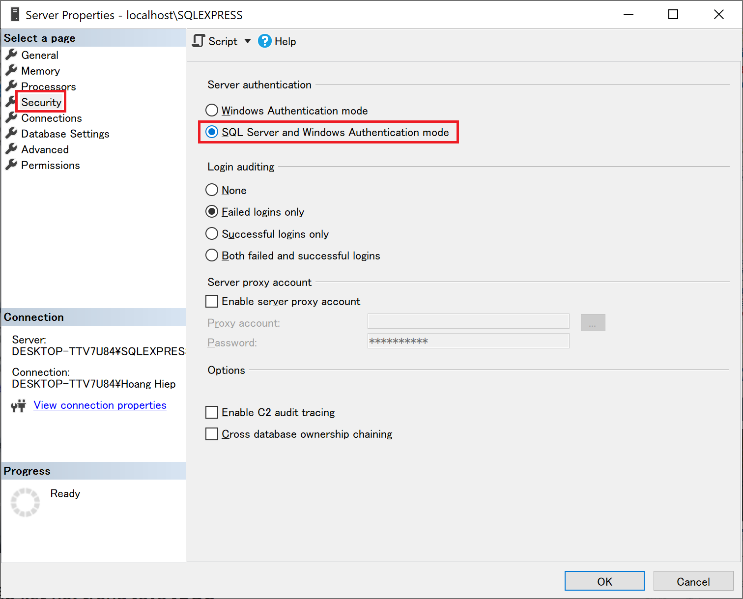Screen dimensions: 743x599
Task: Select Windows Authentication mode
Action: tap(212, 111)
